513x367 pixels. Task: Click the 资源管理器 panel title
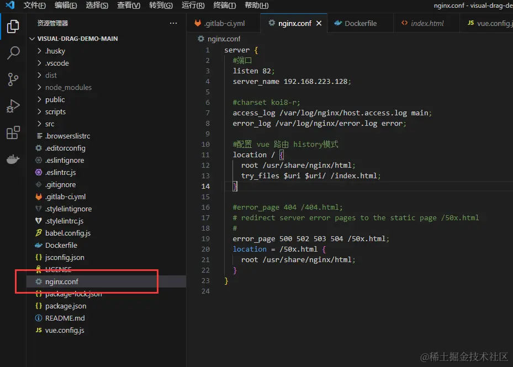[52, 23]
